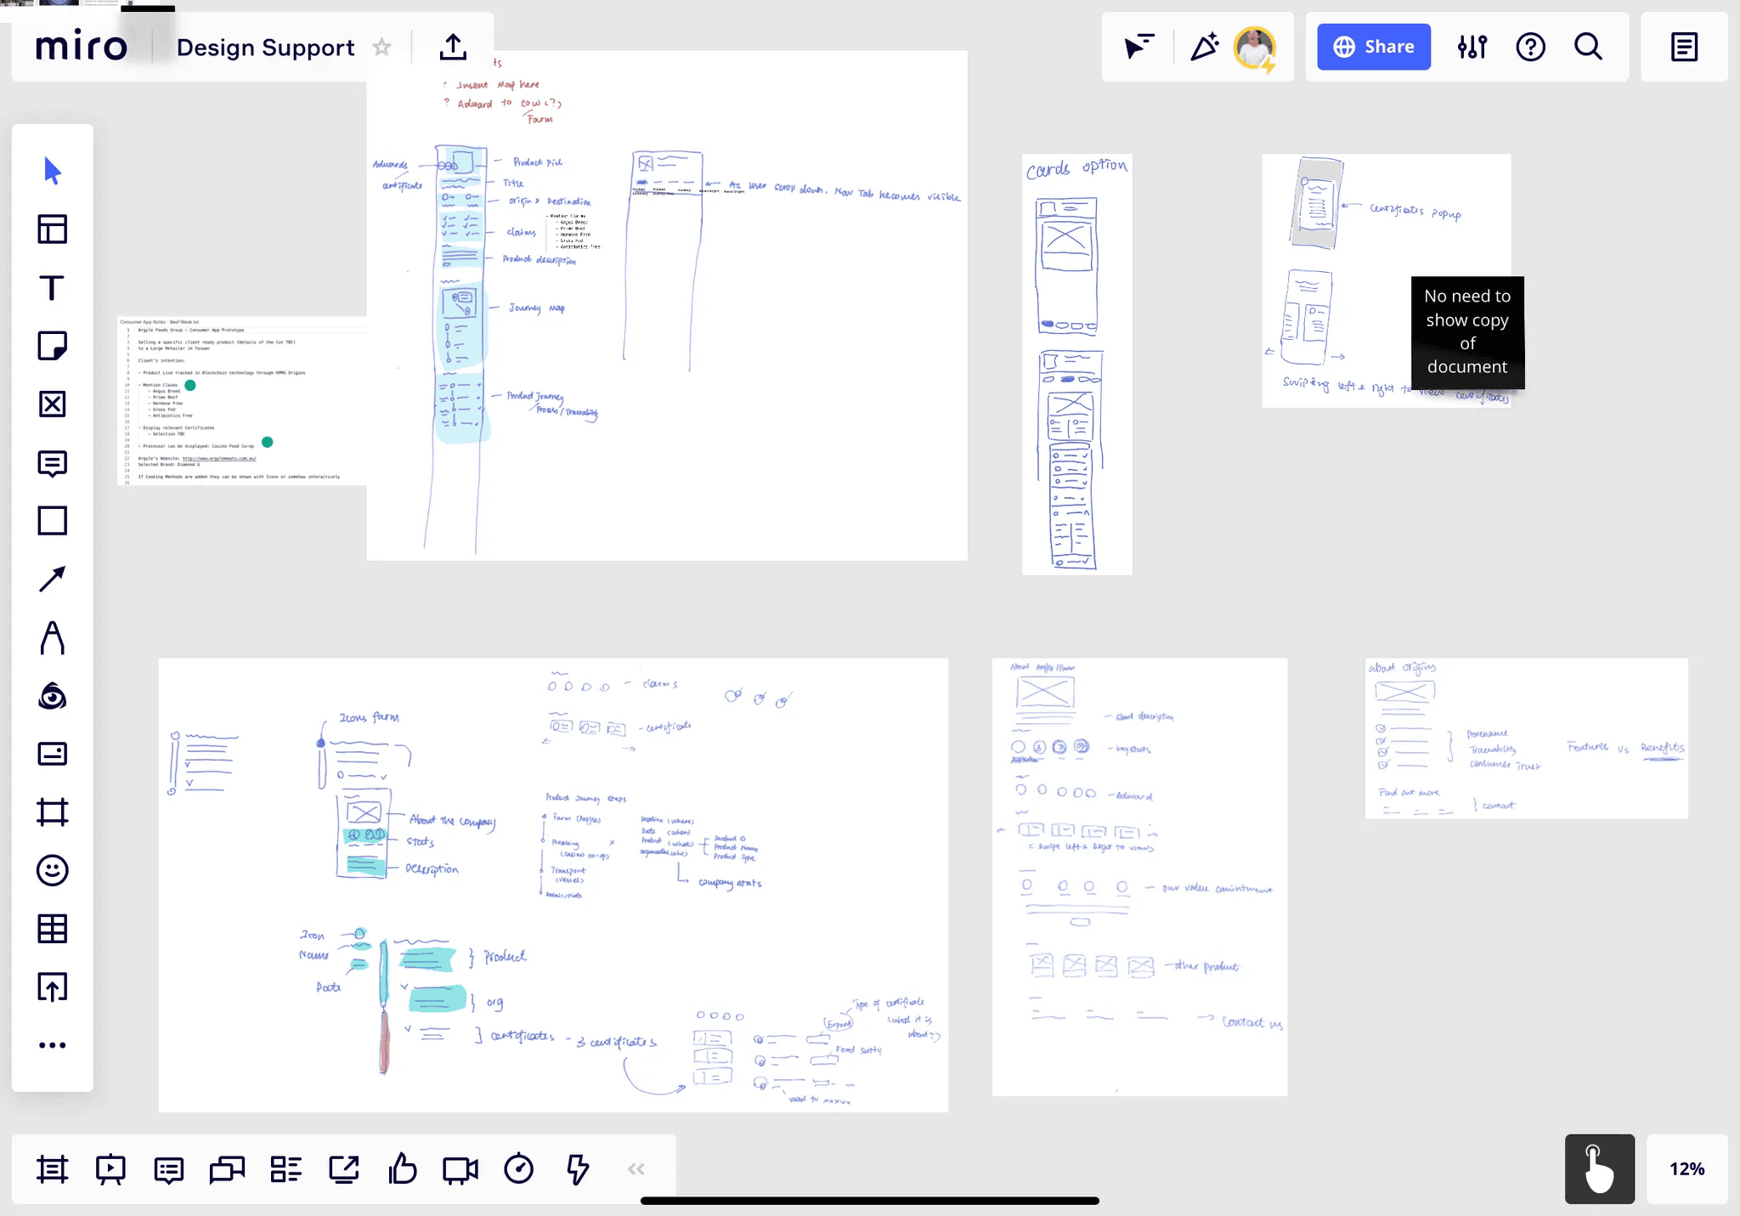Image resolution: width=1740 pixels, height=1216 pixels.
Task: Collapse the bottom toolbar chevrons
Action: pyautogui.click(x=636, y=1169)
